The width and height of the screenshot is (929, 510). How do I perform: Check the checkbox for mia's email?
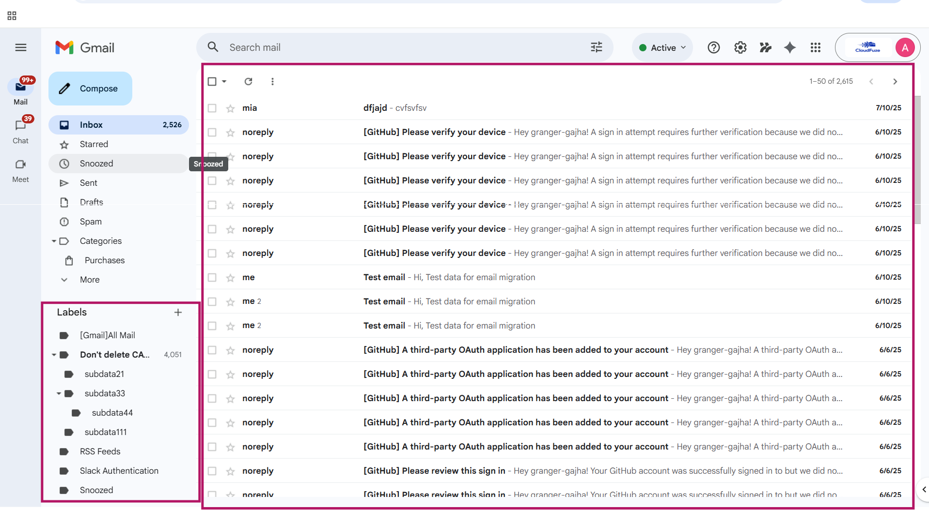212,108
